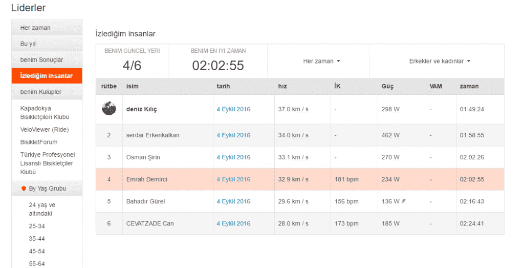The height and width of the screenshot is (268, 524).
Task: Click the 28.0 km / s speed value
Action: point(293,223)
